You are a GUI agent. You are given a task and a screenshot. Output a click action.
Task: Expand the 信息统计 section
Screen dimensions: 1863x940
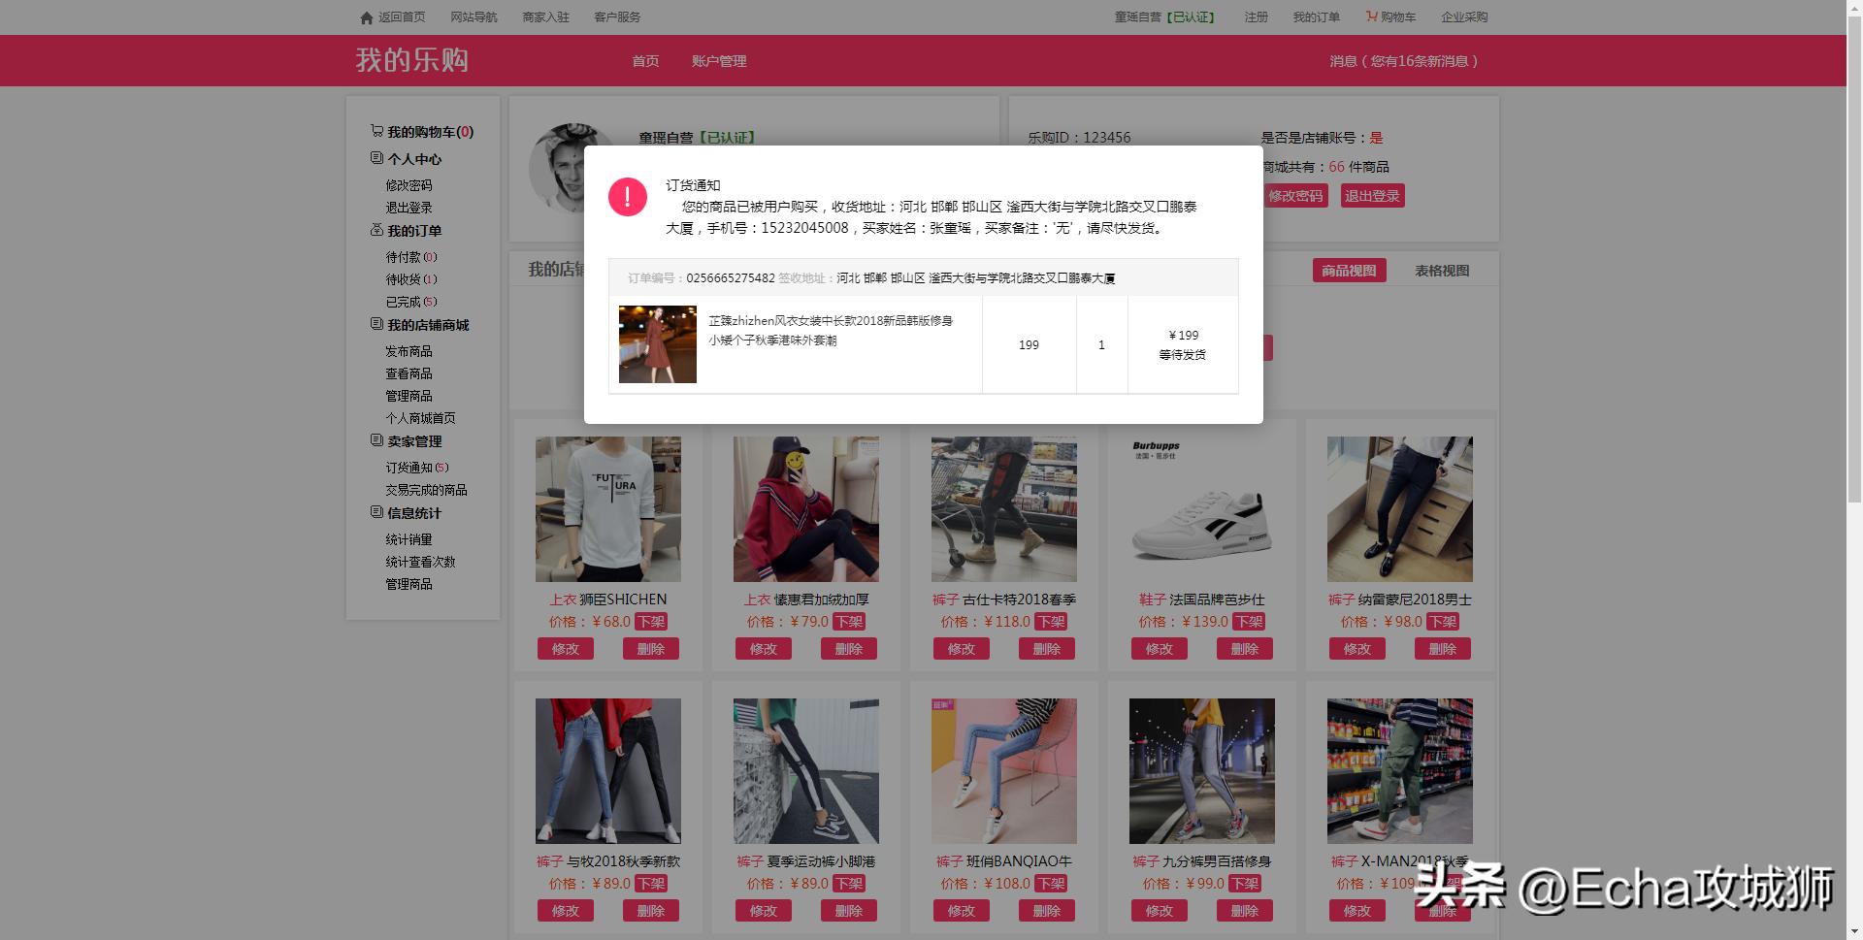click(x=411, y=513)
